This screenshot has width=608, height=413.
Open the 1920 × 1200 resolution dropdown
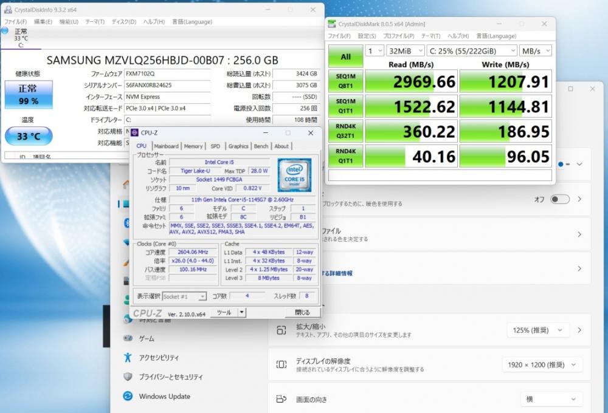pos(542,364)
